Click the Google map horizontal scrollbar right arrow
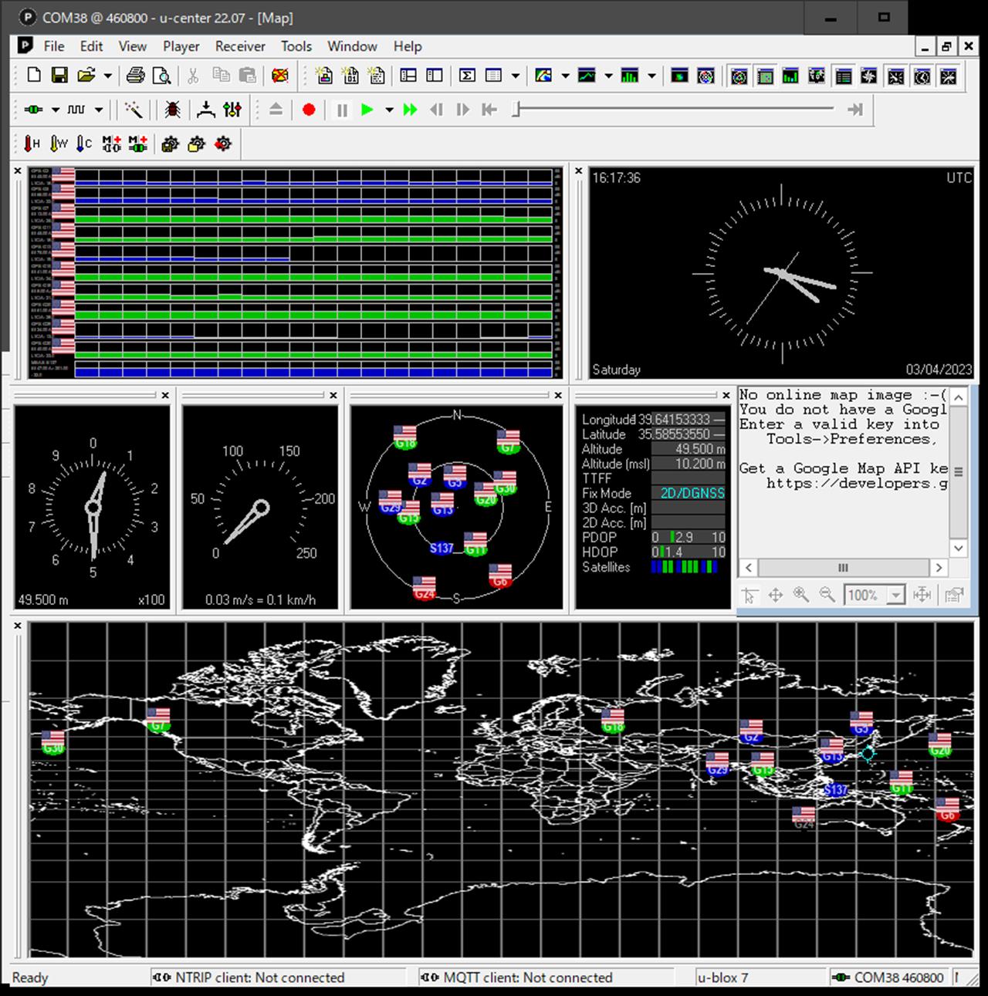Viewport: 988px width, 996px height. (939, 568)
